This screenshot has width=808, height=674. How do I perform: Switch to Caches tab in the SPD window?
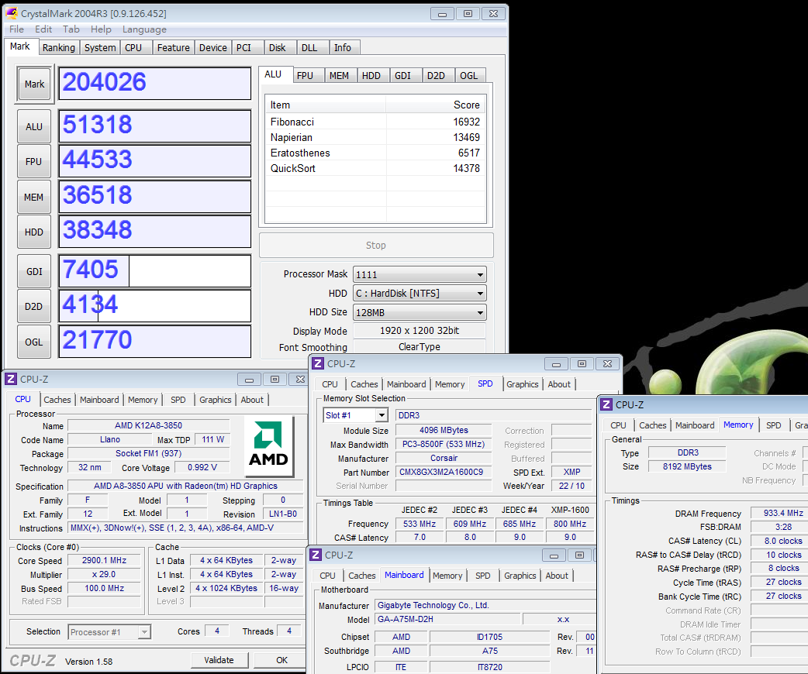[364, 384]
